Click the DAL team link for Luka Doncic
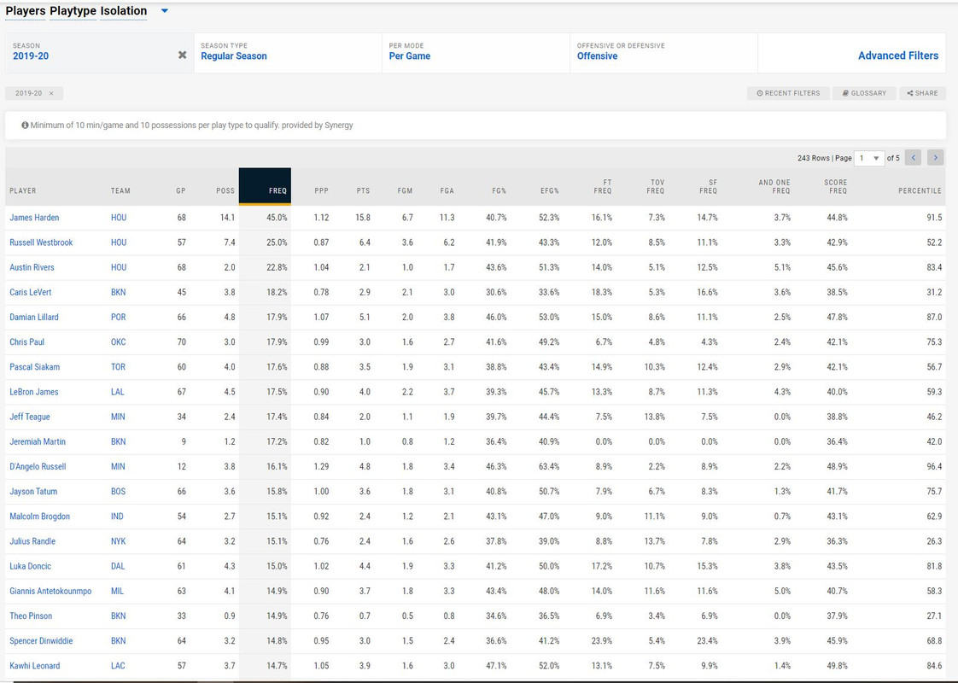Image resolution: width=958 pixels, height=683 pixels. point(118,566)
